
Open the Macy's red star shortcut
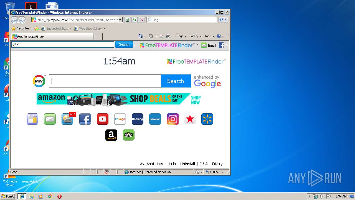(x=190, y=119)
